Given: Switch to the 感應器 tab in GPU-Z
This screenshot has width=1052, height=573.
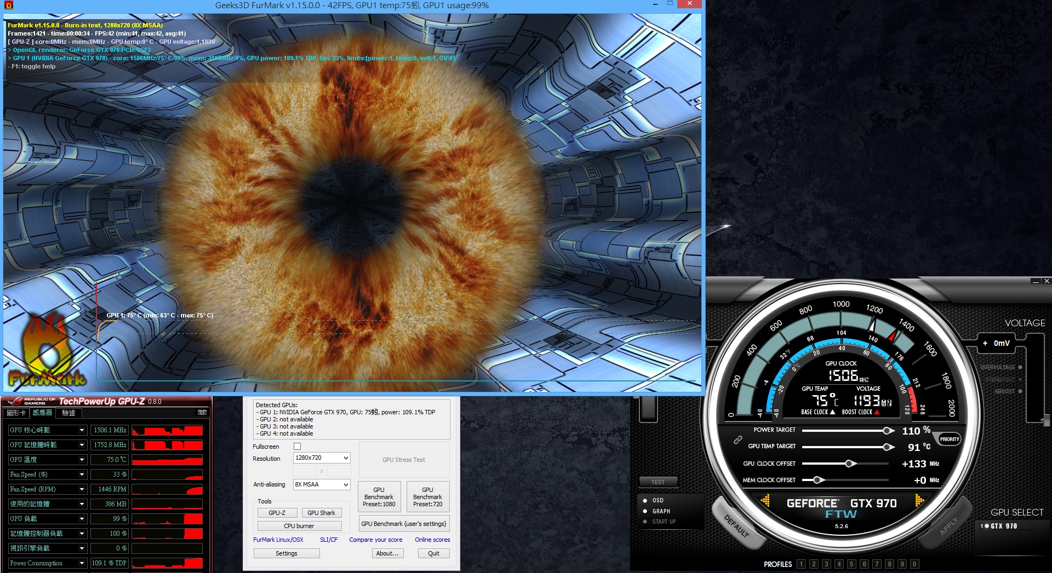Looking at the screenshot, I should click(42, 413).
